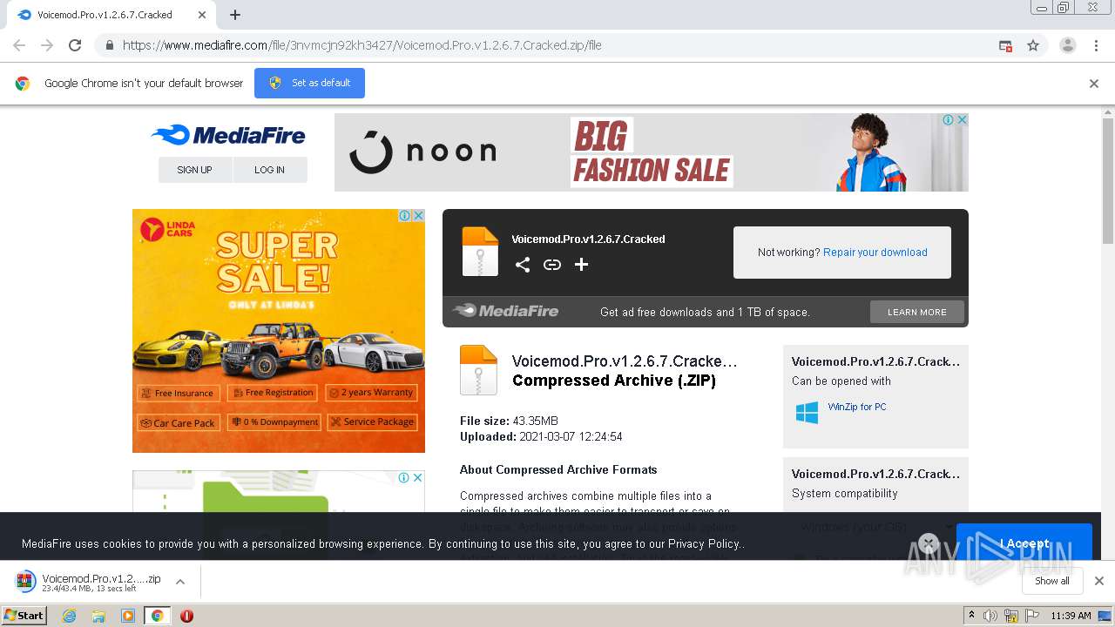Copy link with the chain link icon
The height and width of the screenshot is (627, 1115).
tap(552, 265)
